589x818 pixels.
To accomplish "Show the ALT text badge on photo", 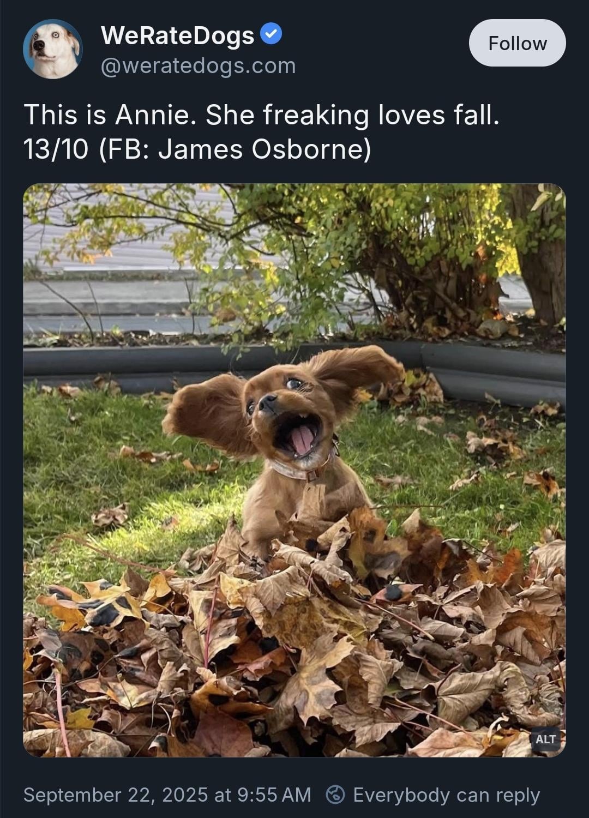I will pos(545,739).
